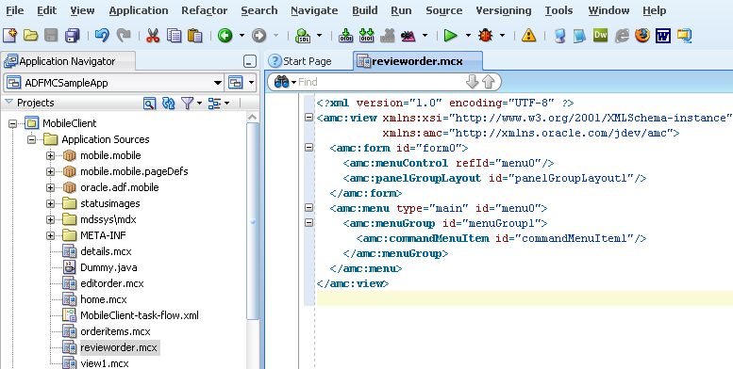
Task: Click the red Debug bug icon
Action: 485,36
